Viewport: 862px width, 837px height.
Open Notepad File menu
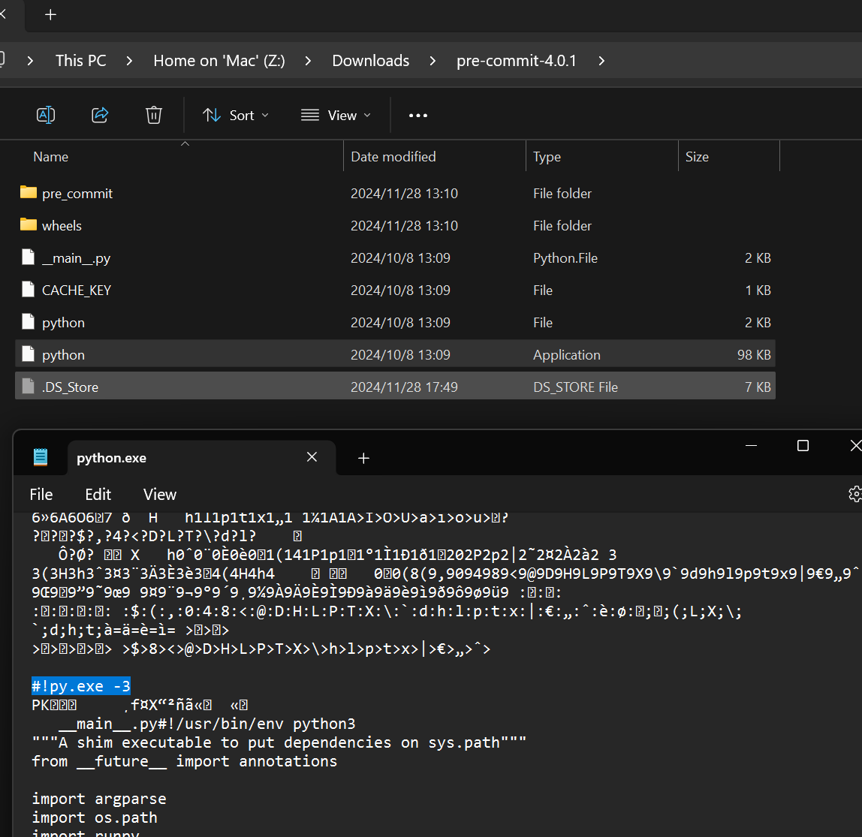tap(41, 494)
